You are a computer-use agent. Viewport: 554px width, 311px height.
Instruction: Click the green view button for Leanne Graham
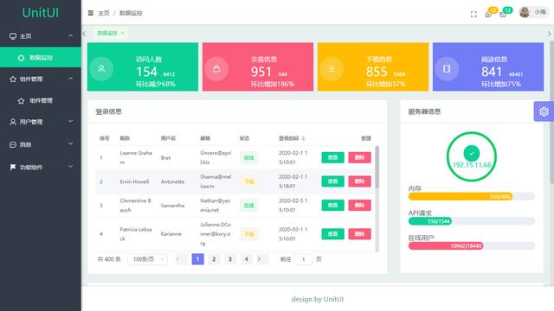pyautogui.click(x=332, y=157)
